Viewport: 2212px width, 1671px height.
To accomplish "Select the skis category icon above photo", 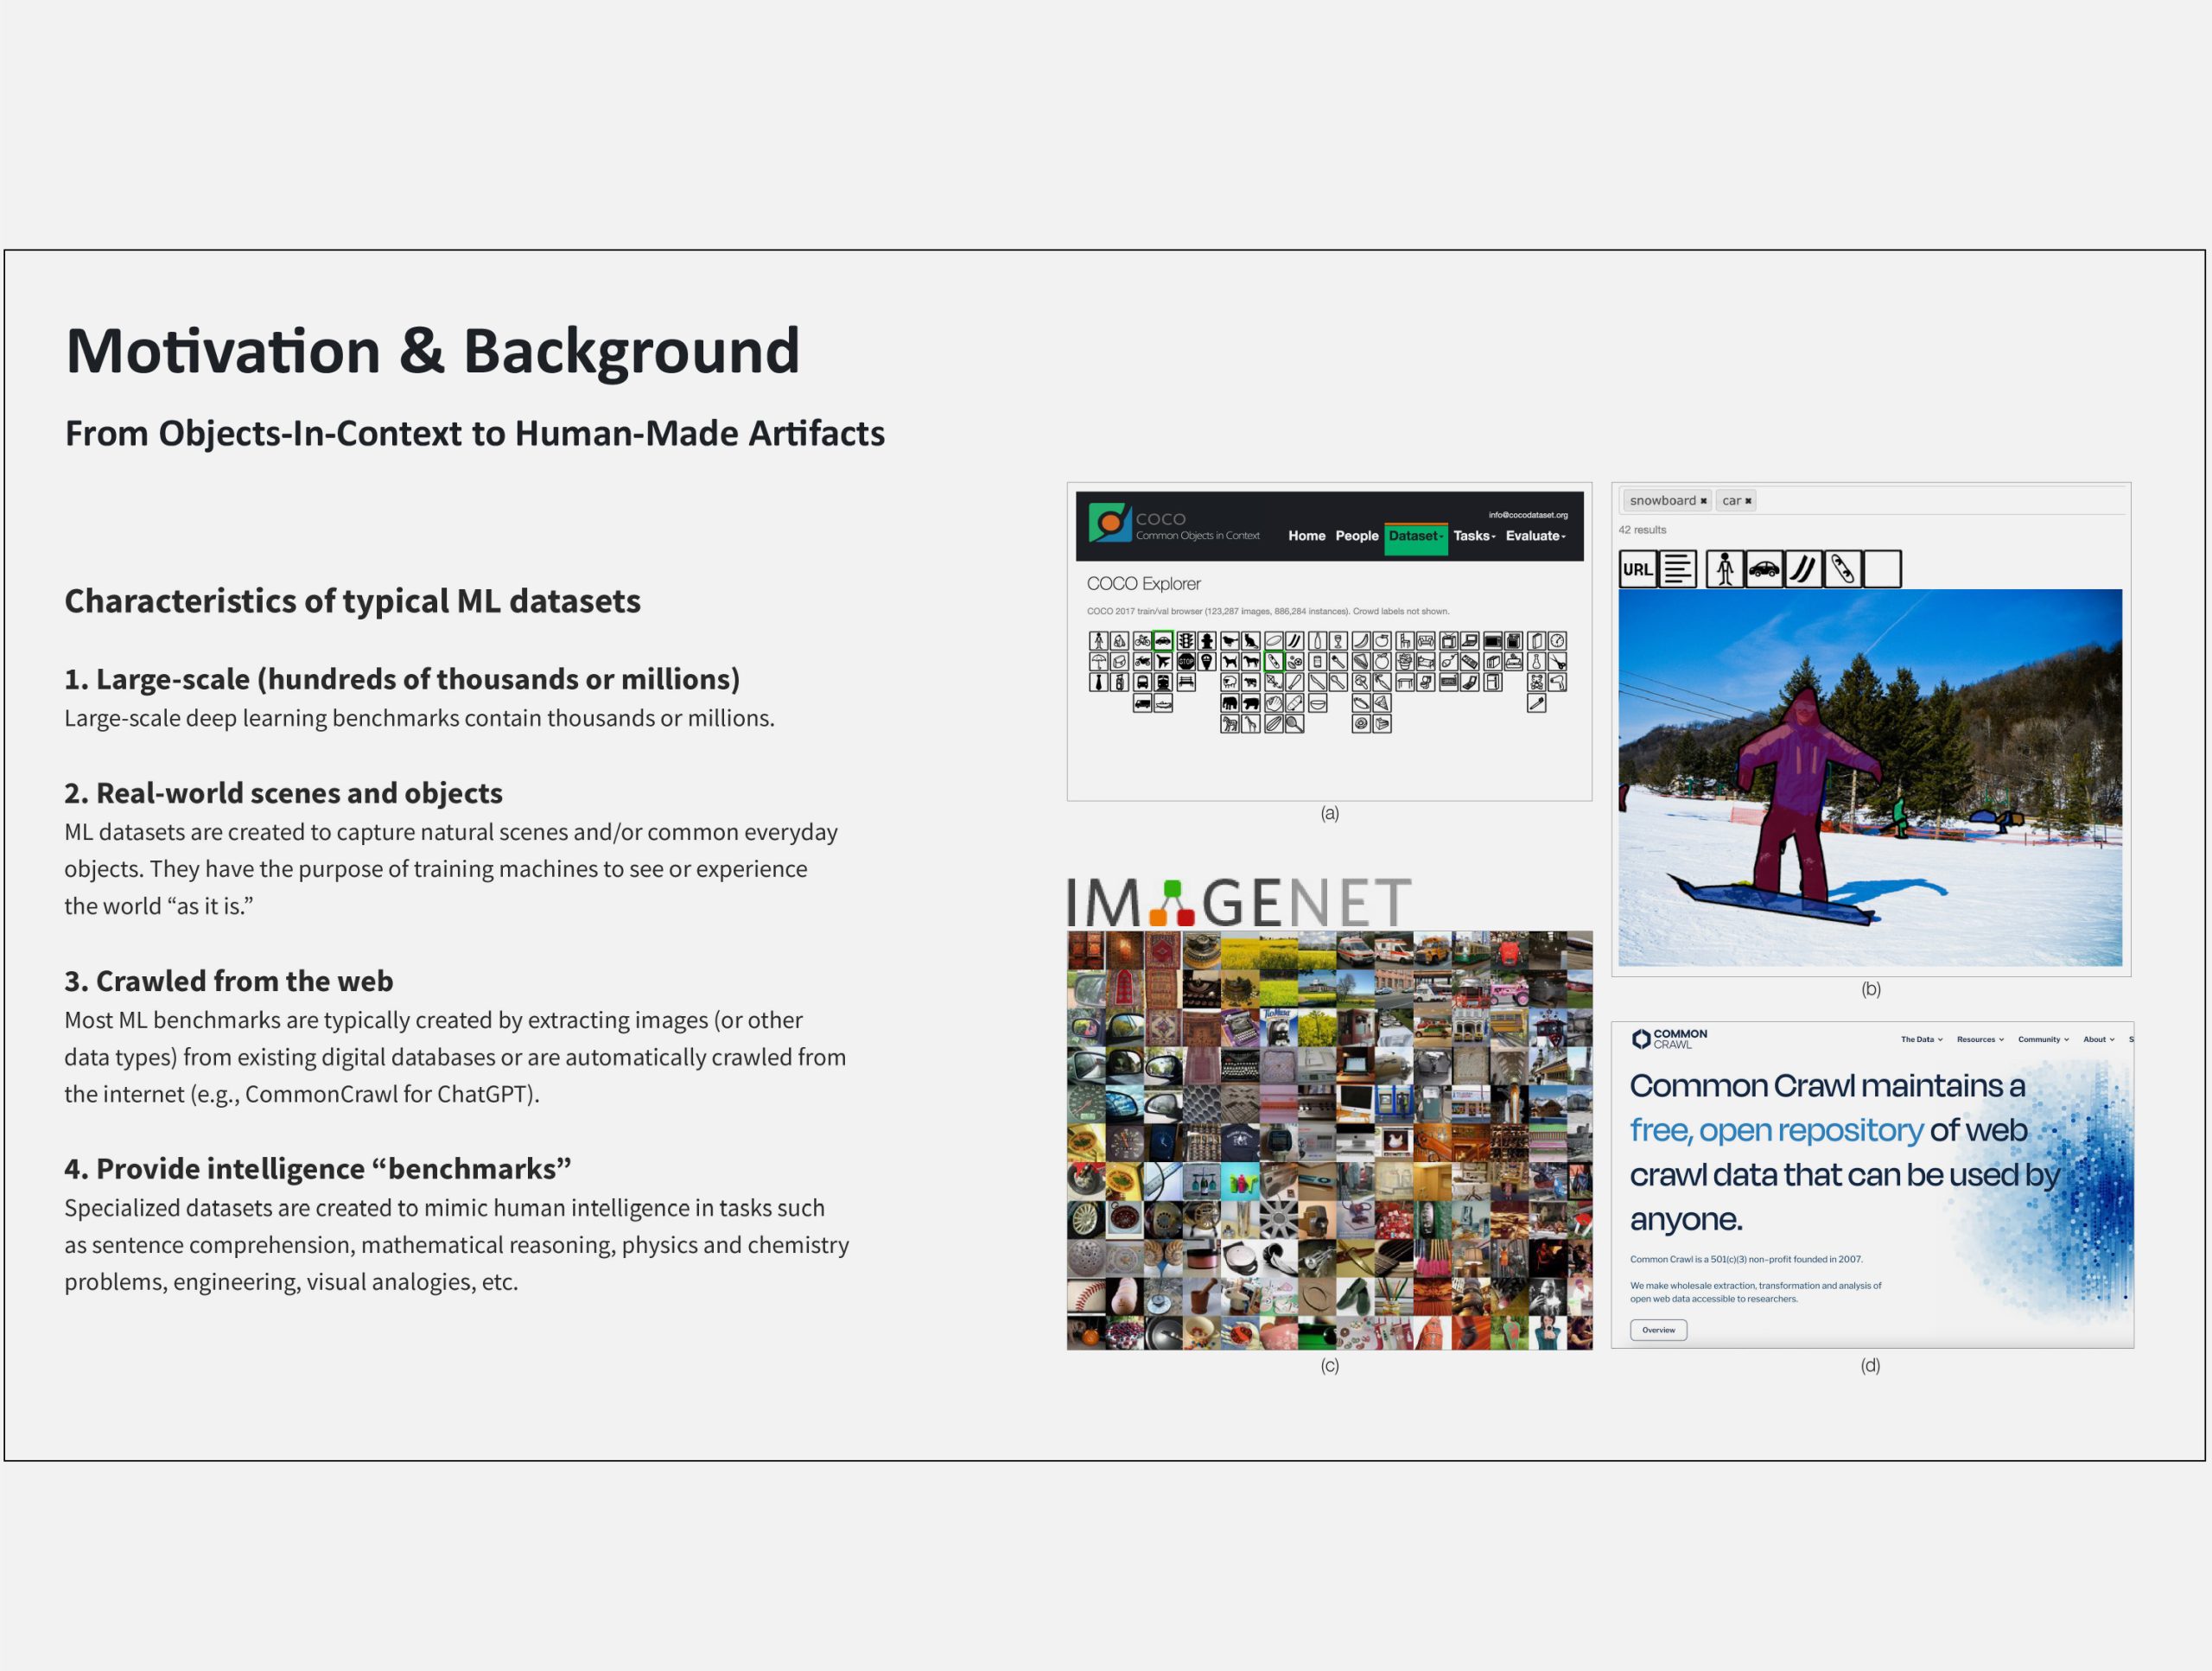I will (1803, 569).
